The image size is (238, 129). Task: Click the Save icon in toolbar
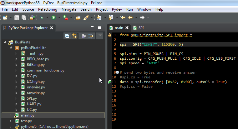17,17
